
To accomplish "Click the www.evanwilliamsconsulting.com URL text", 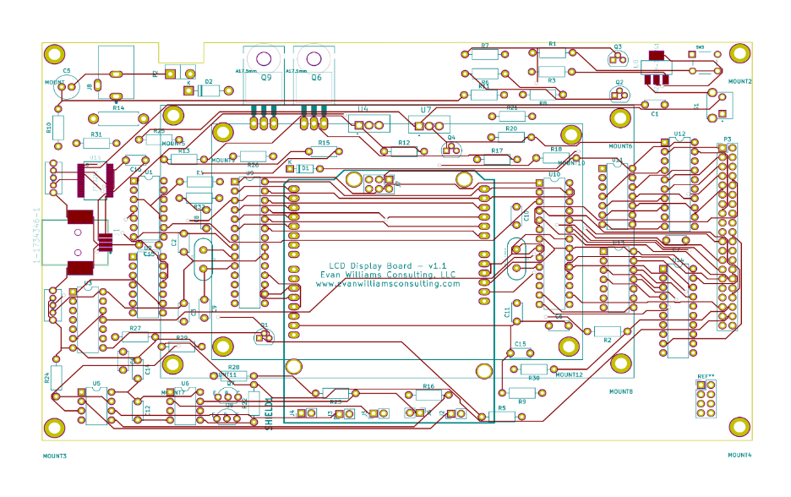I will pyautogui.click(x=388, y=284).
